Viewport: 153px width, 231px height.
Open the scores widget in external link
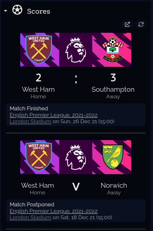pos(127,24)
